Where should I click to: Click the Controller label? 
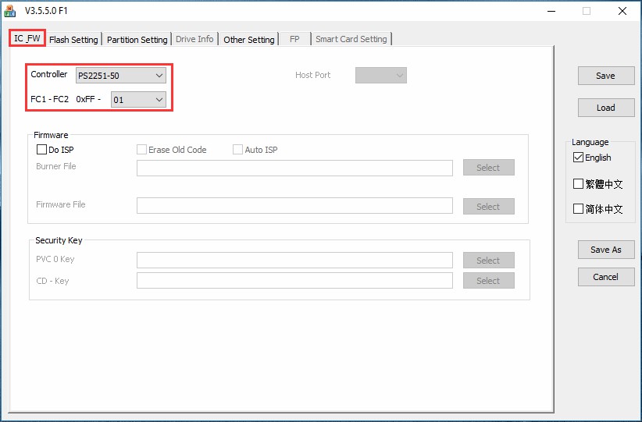coord(48,74)
